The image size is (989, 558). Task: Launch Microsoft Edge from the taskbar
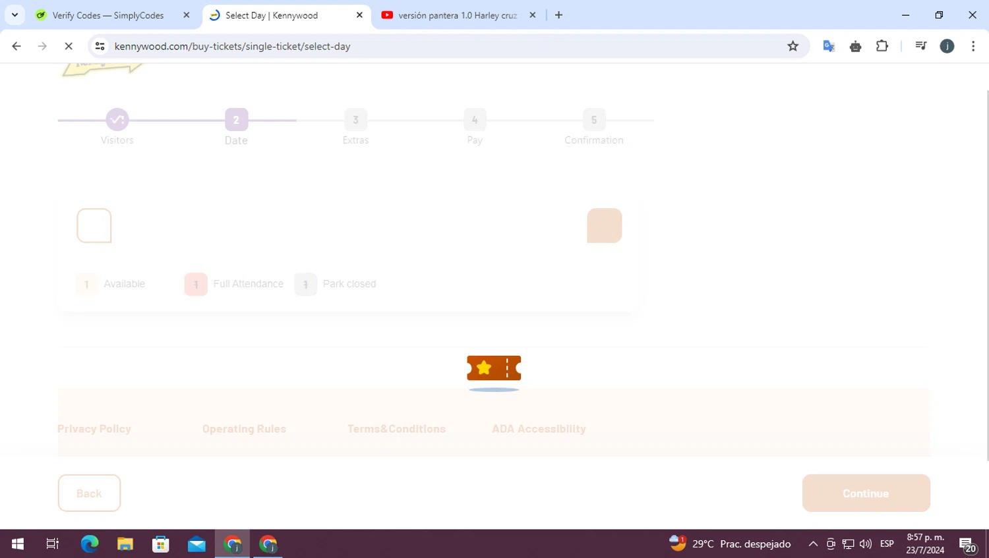pyautogui.click(x=90, y=544)
